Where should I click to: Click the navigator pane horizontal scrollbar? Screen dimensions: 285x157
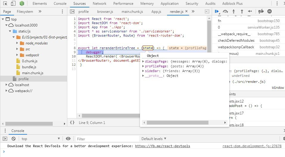[29, 124]
